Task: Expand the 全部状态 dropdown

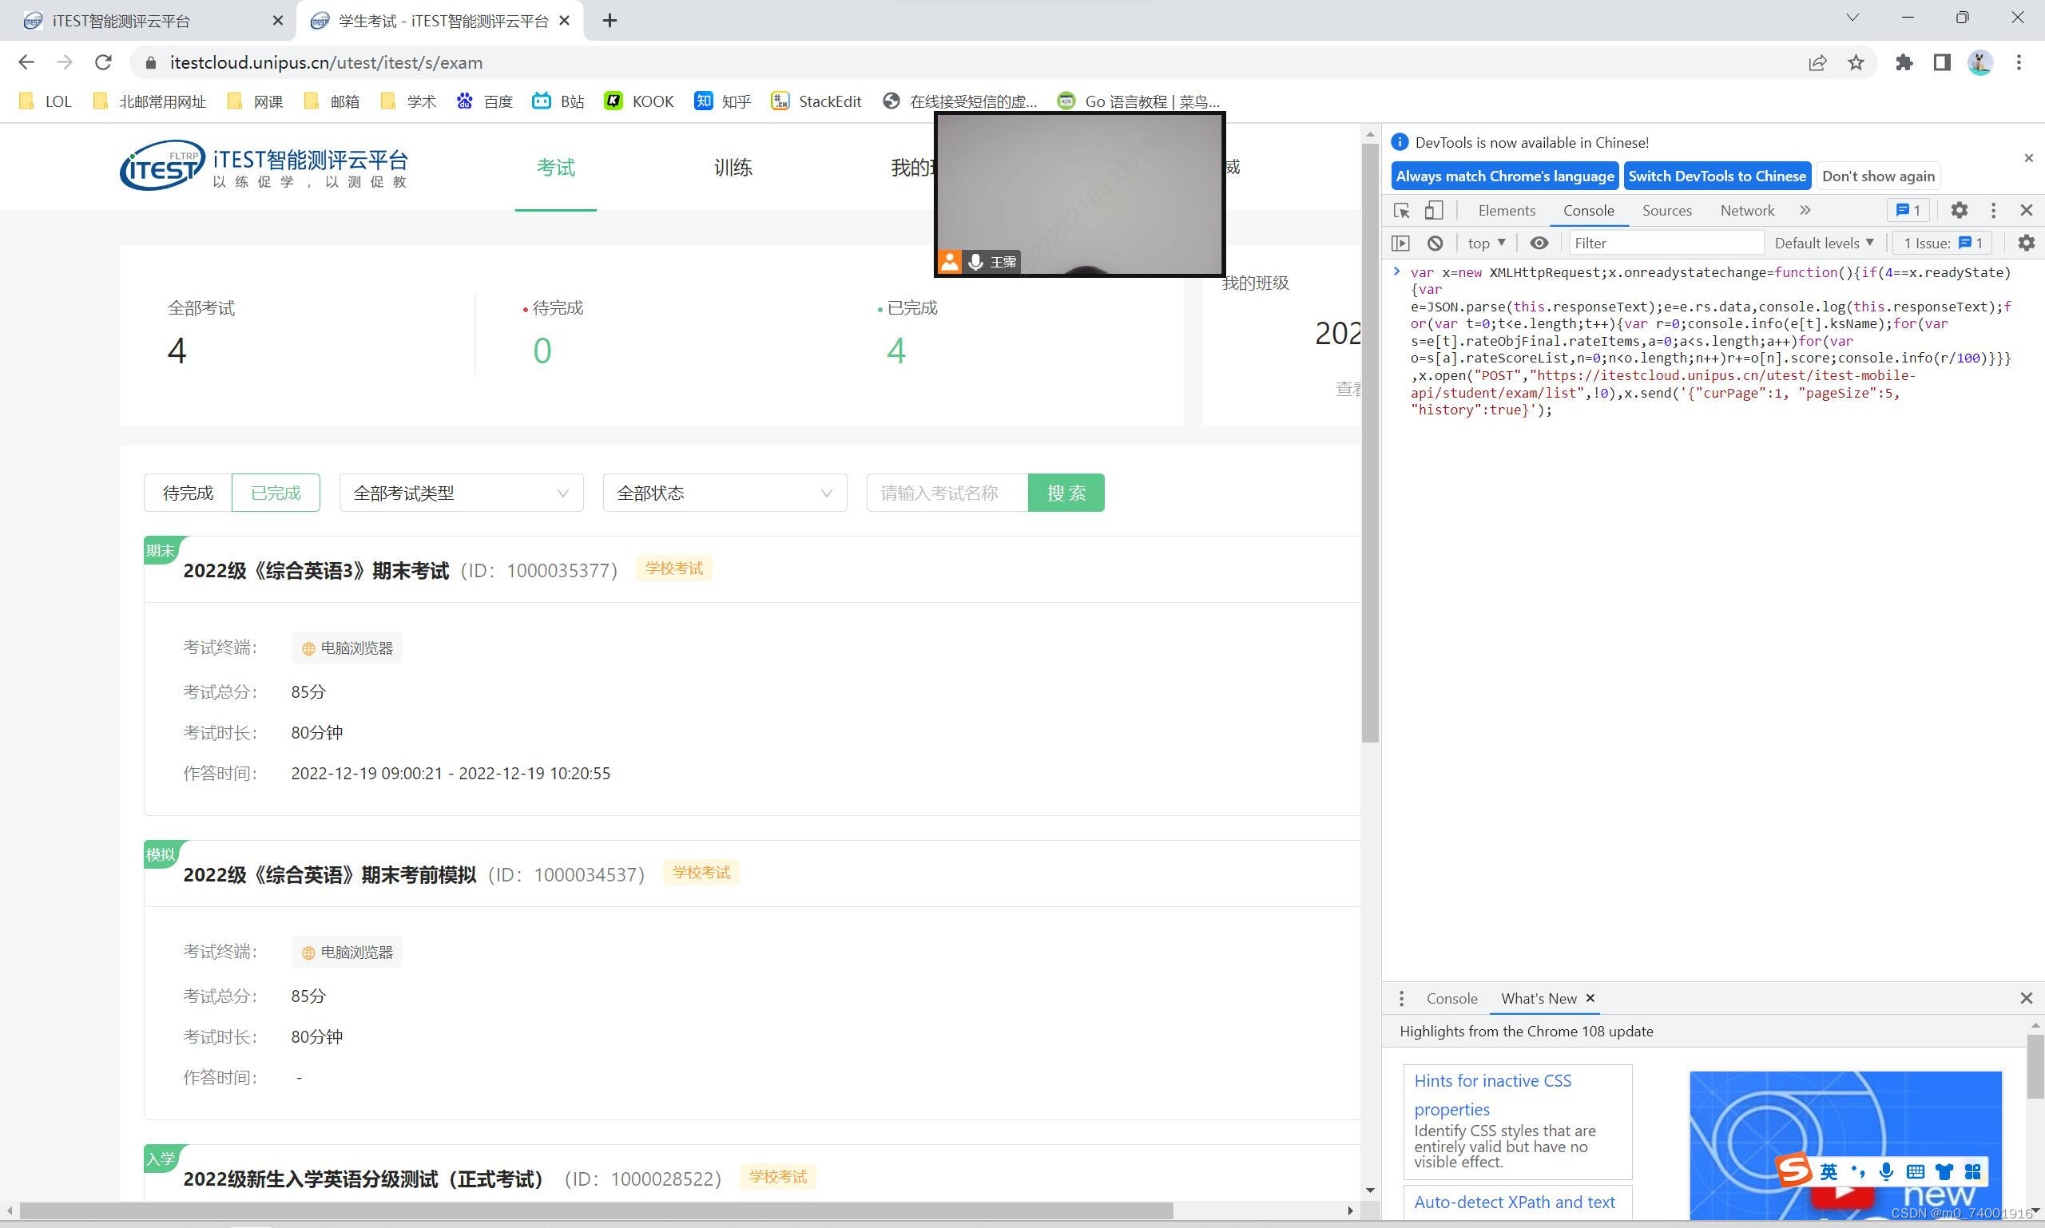Action: coord(724,493)
